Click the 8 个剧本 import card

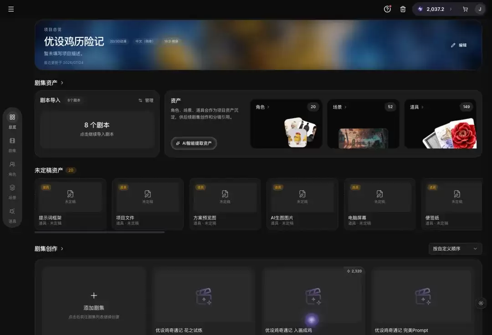point(97,129)
